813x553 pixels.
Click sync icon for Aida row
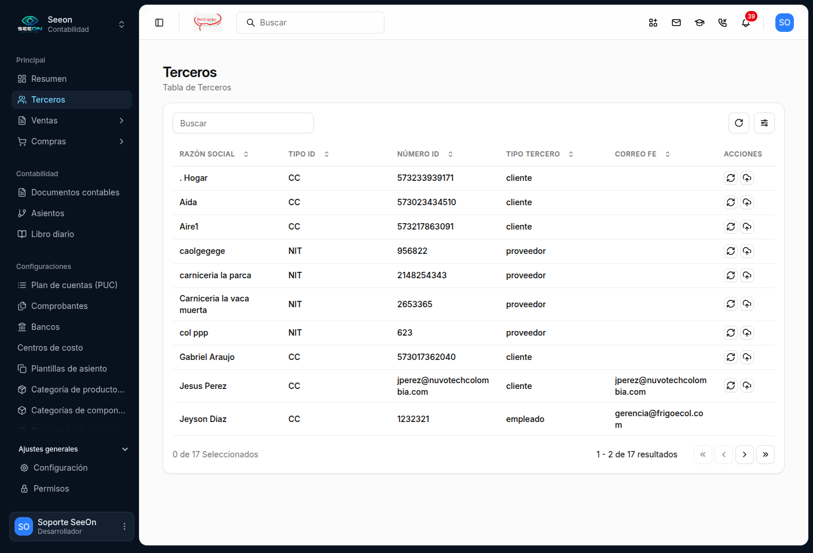click(x=731, y=202)
